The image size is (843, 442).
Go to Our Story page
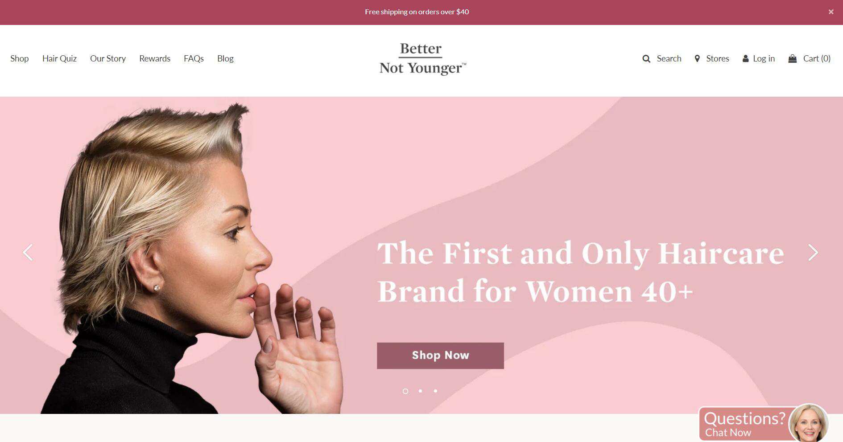click(108, 59)
